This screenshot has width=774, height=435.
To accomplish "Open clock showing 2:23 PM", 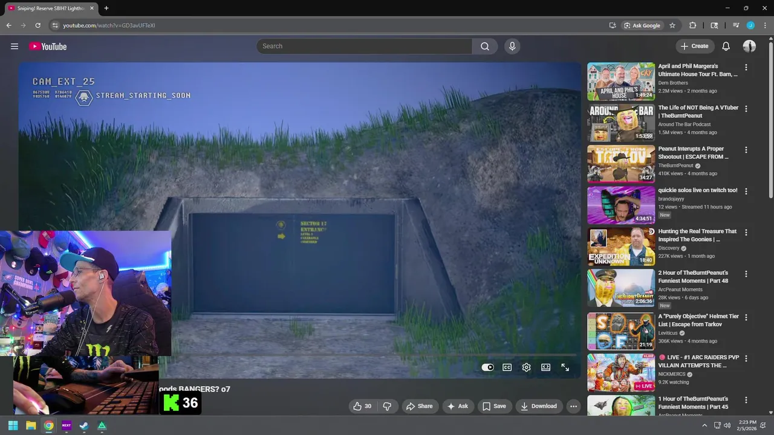I will click(x=747, y=425).
